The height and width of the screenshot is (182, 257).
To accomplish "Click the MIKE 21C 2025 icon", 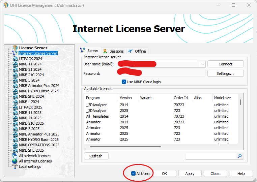I will click(15, 123).
